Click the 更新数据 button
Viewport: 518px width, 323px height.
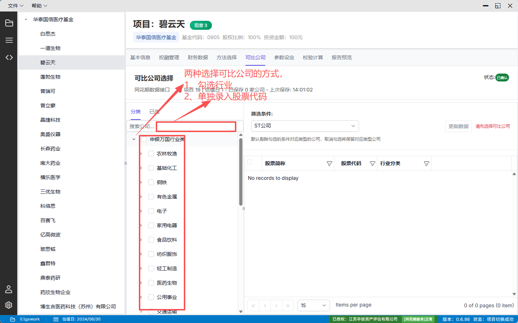(459, 126)
